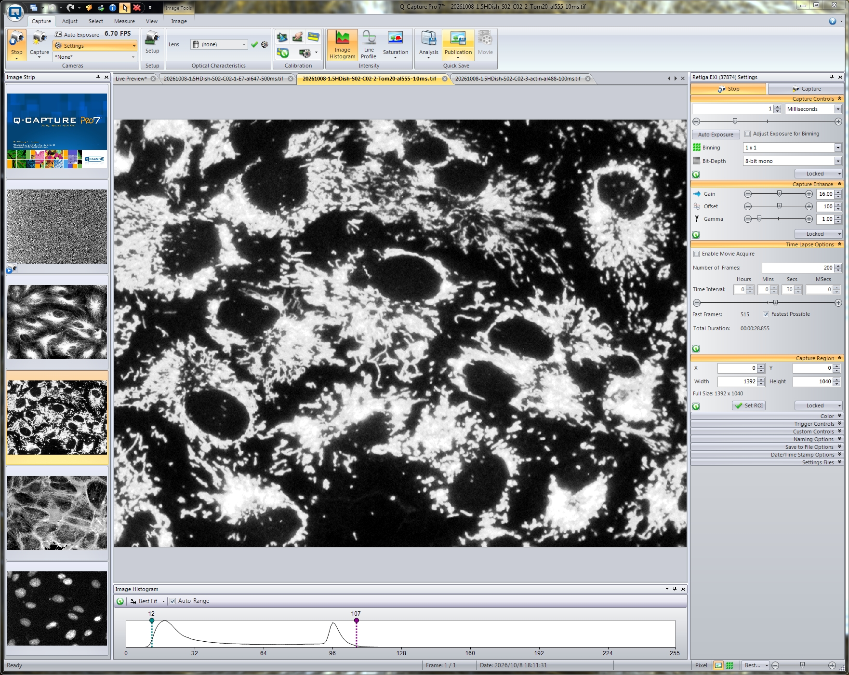
Task: Open the Bit-Depth dropdown
Action: click(838, 161)
